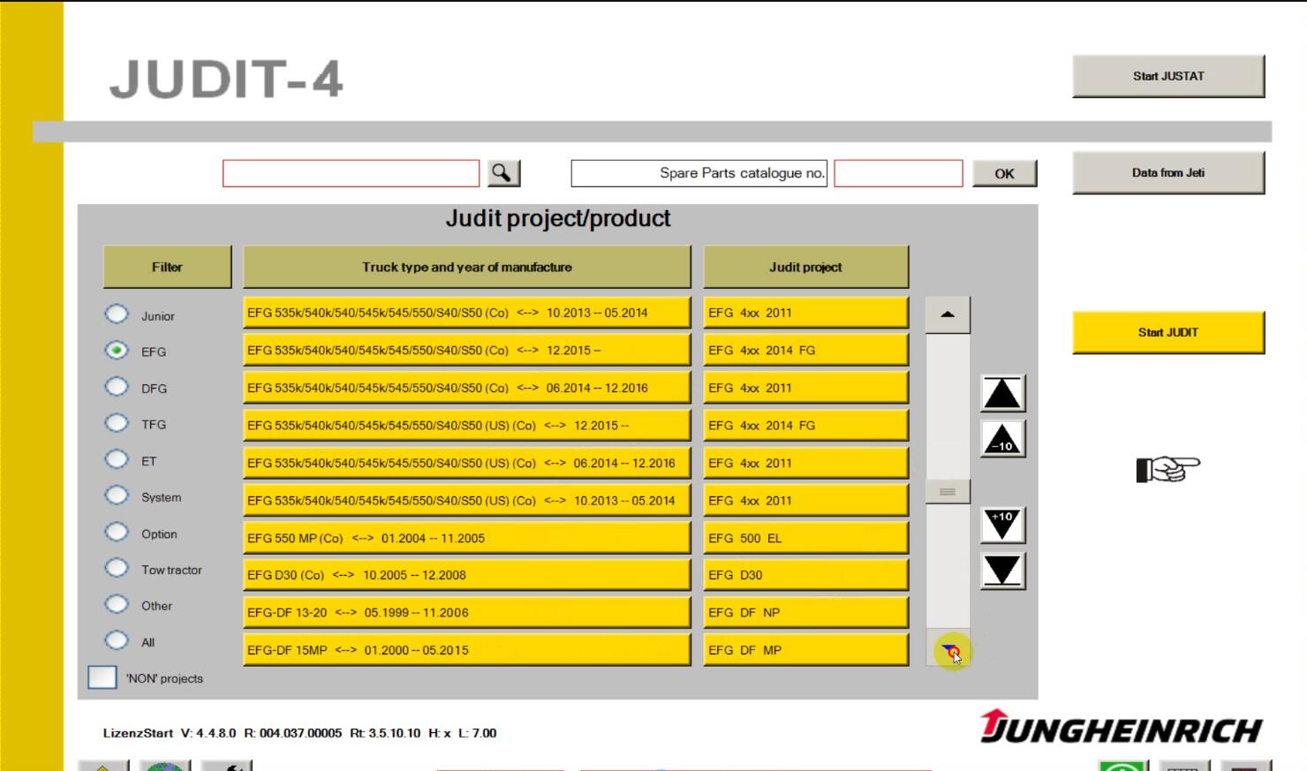This screenshot has height=771, width=1307.
Task: Select the DFG filter radio button
Action: (117, 387)
